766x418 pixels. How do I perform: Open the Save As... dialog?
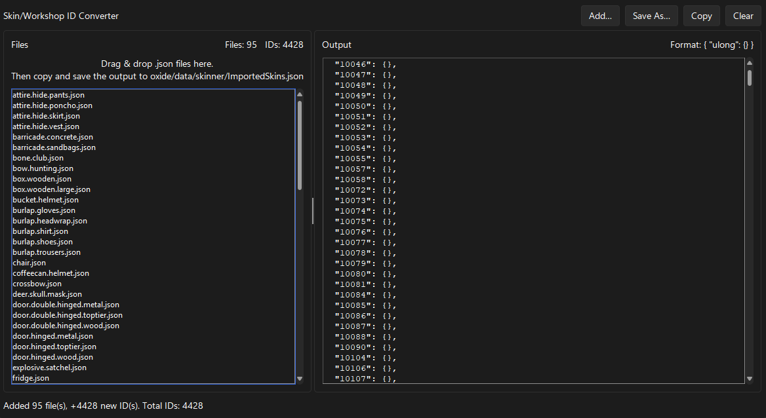651,16
